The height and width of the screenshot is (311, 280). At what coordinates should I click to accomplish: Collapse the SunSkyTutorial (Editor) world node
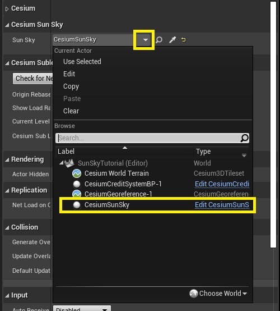(x=61, y=163)
